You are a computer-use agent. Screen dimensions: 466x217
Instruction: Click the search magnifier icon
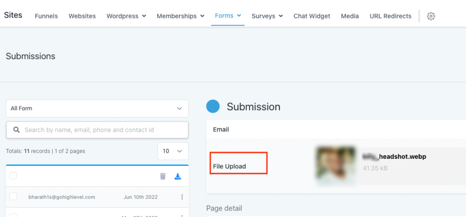click(16, 130)
